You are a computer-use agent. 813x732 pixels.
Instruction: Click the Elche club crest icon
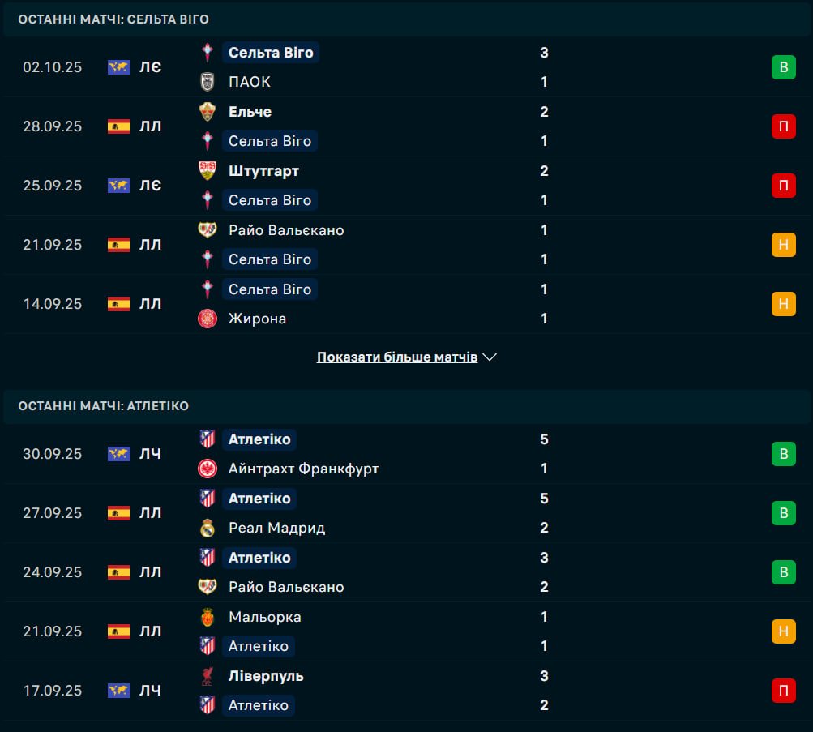208,112
